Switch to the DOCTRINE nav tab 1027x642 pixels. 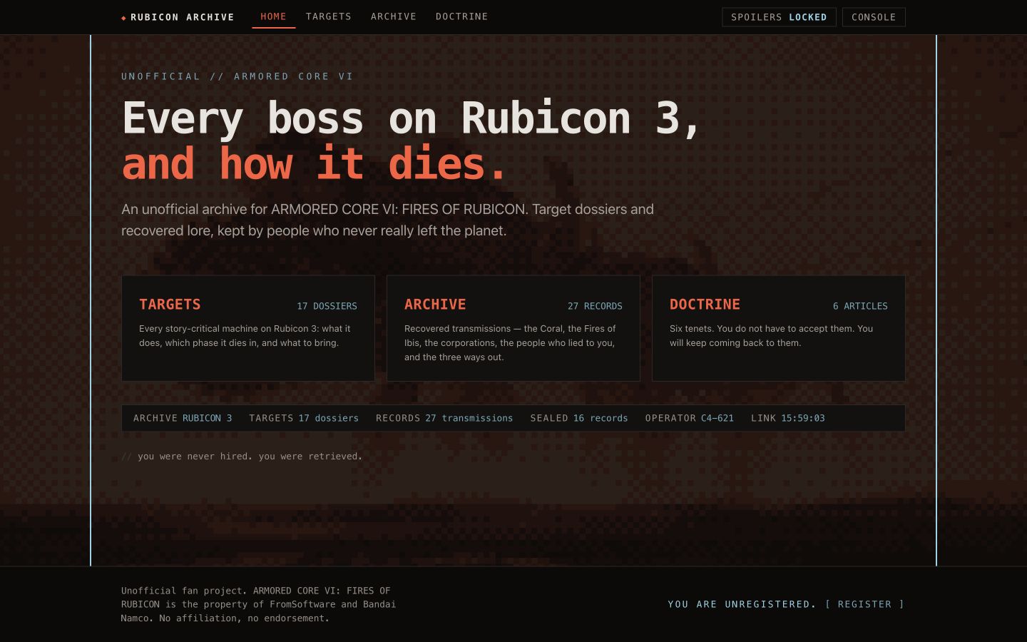[x=461, y=16]
